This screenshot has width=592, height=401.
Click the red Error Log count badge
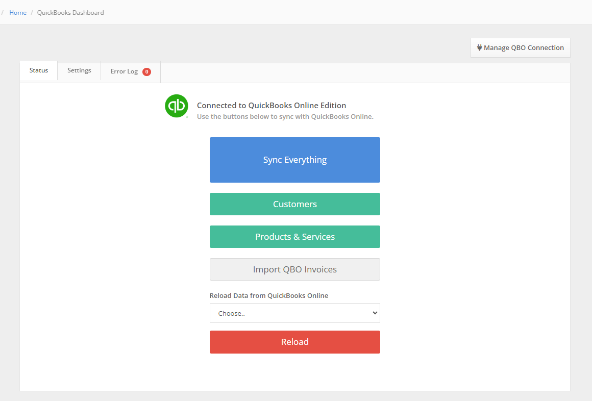click(146, 72)
